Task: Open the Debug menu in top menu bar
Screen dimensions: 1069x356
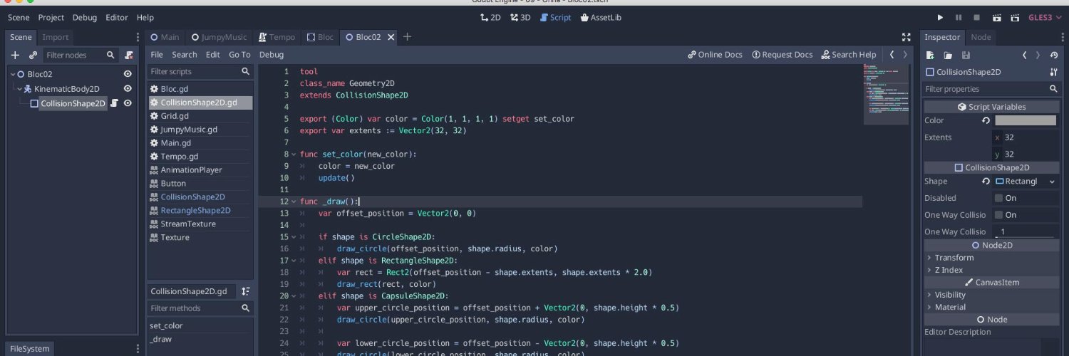Action: [x=85, y=17]
